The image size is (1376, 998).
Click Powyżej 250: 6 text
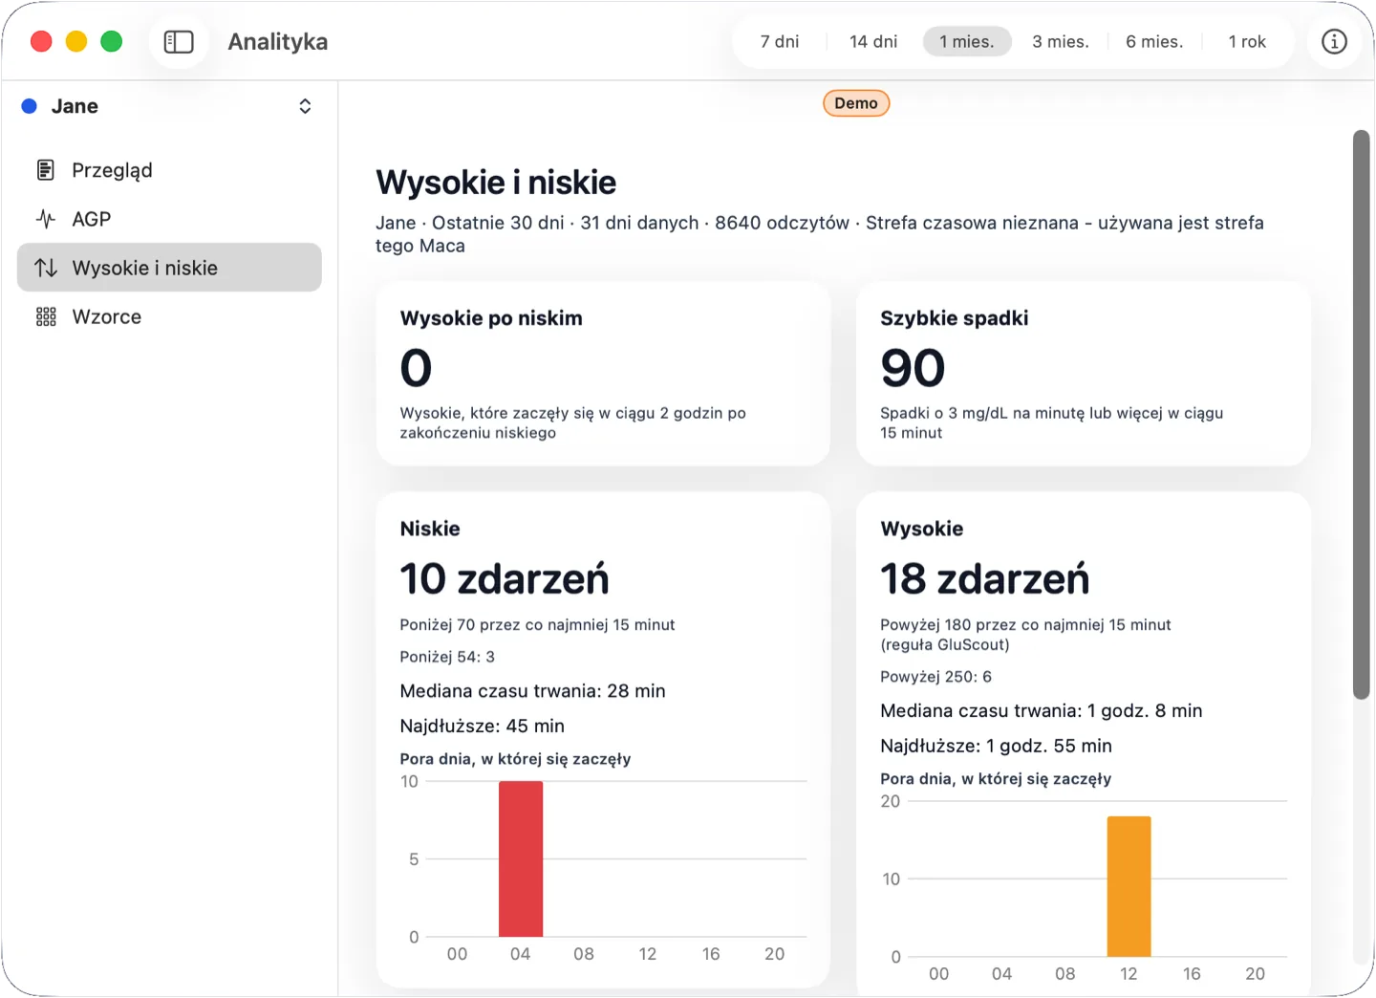click(x=935, y=677)
